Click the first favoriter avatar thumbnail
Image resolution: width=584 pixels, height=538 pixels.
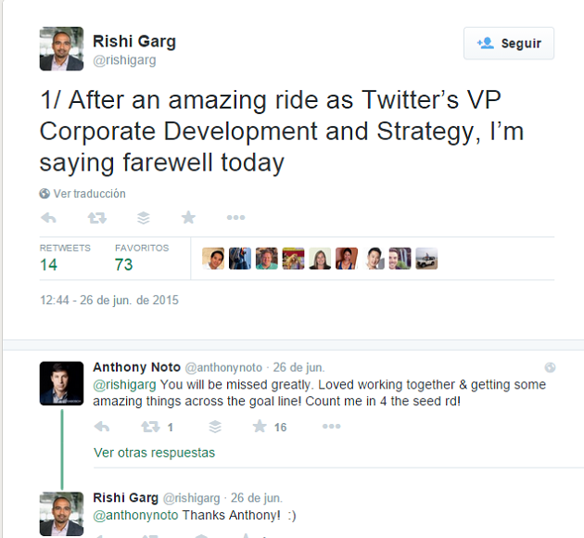point(213,259)
